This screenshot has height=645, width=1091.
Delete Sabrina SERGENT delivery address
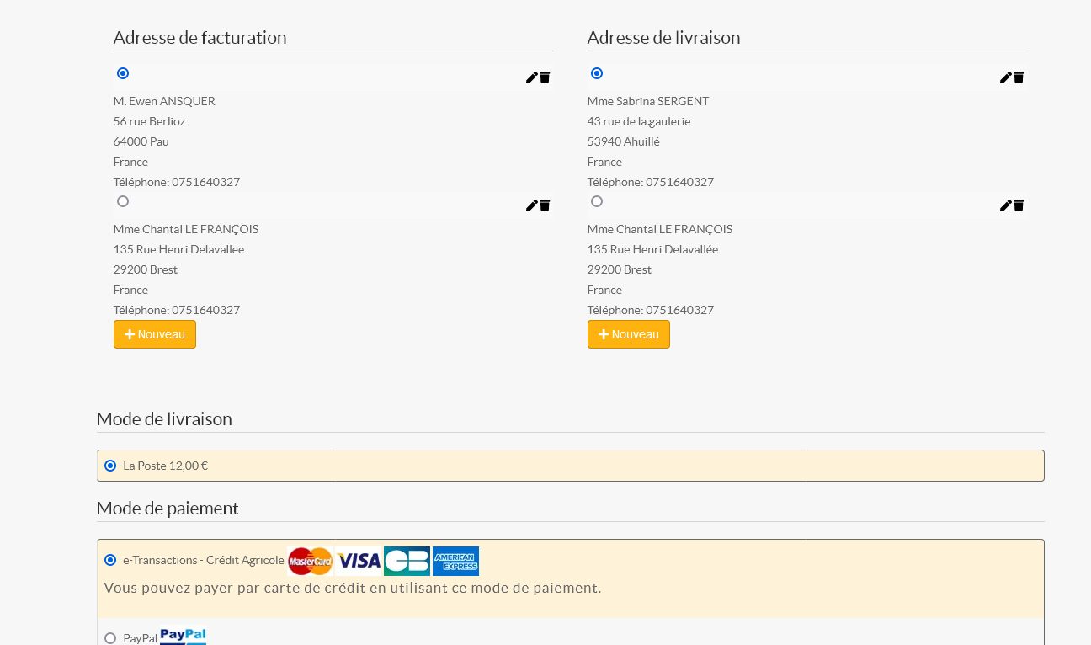[1019, 77]
